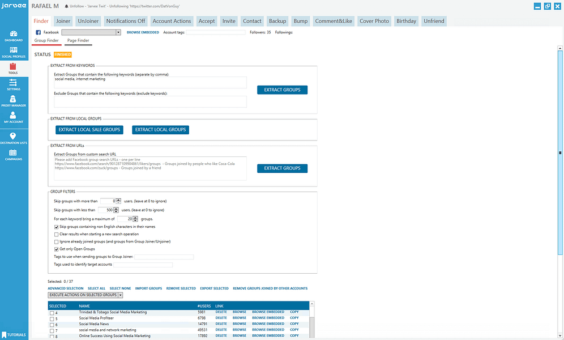
Task: Click Extract Groups in URLs section
Action: (282, 168)
